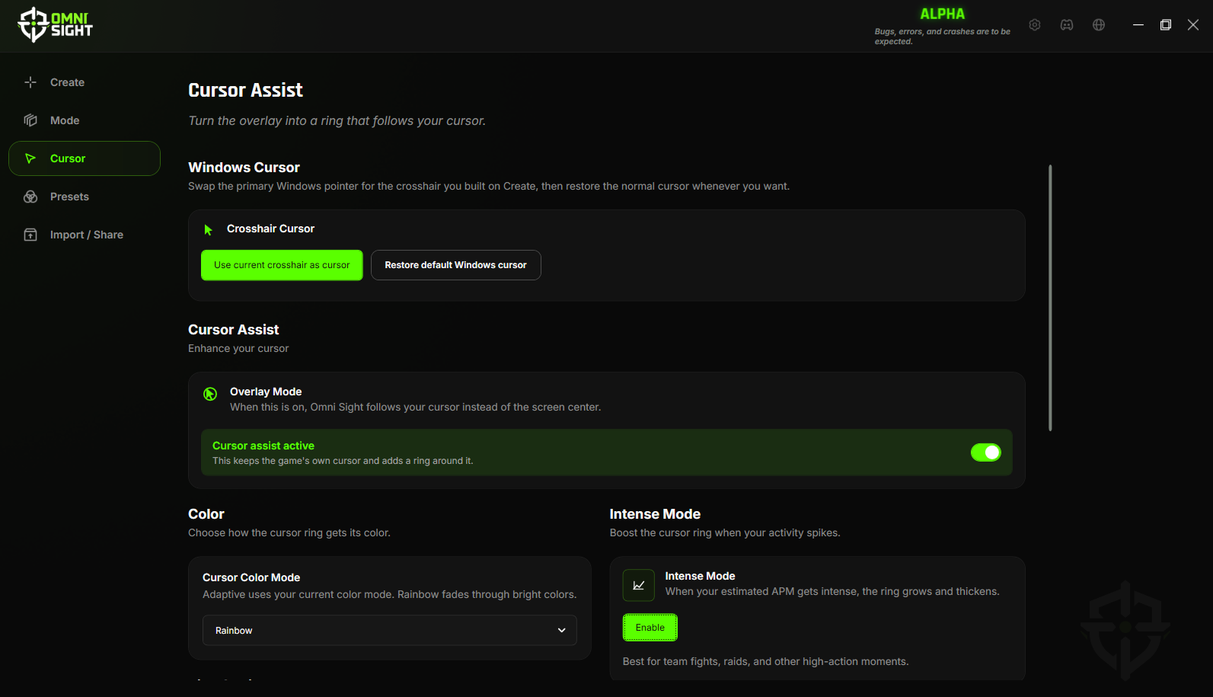Click the Overlay Mode circular cursor icon

(x=210, y=394)
